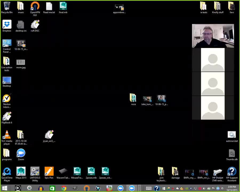Select the 2poses.mb file

click(91, 173)
